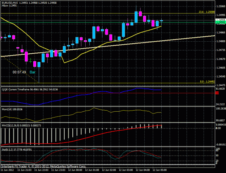Click the HiLo= 1.2491 label
This screenshot has height=173, width=226.
(x=9, y=6)
